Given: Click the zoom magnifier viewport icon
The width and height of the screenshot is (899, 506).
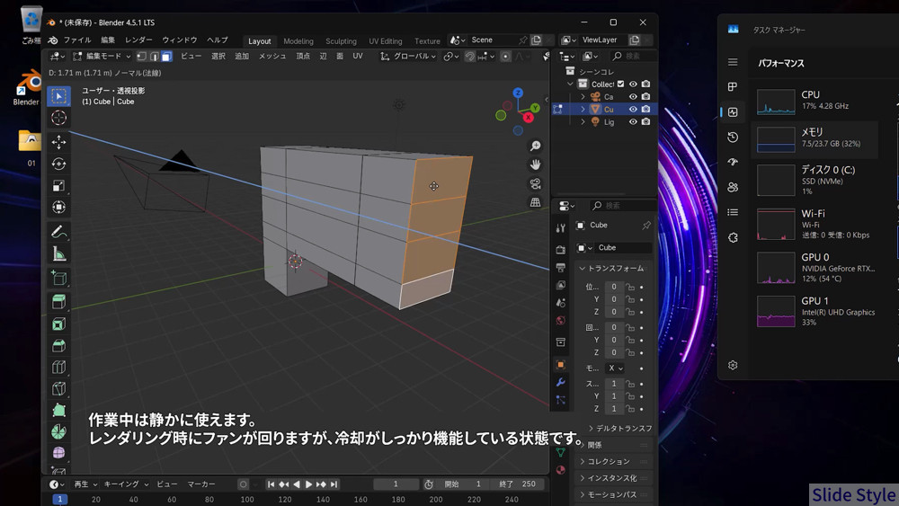Looking at the screenshot, I should 536,146.
